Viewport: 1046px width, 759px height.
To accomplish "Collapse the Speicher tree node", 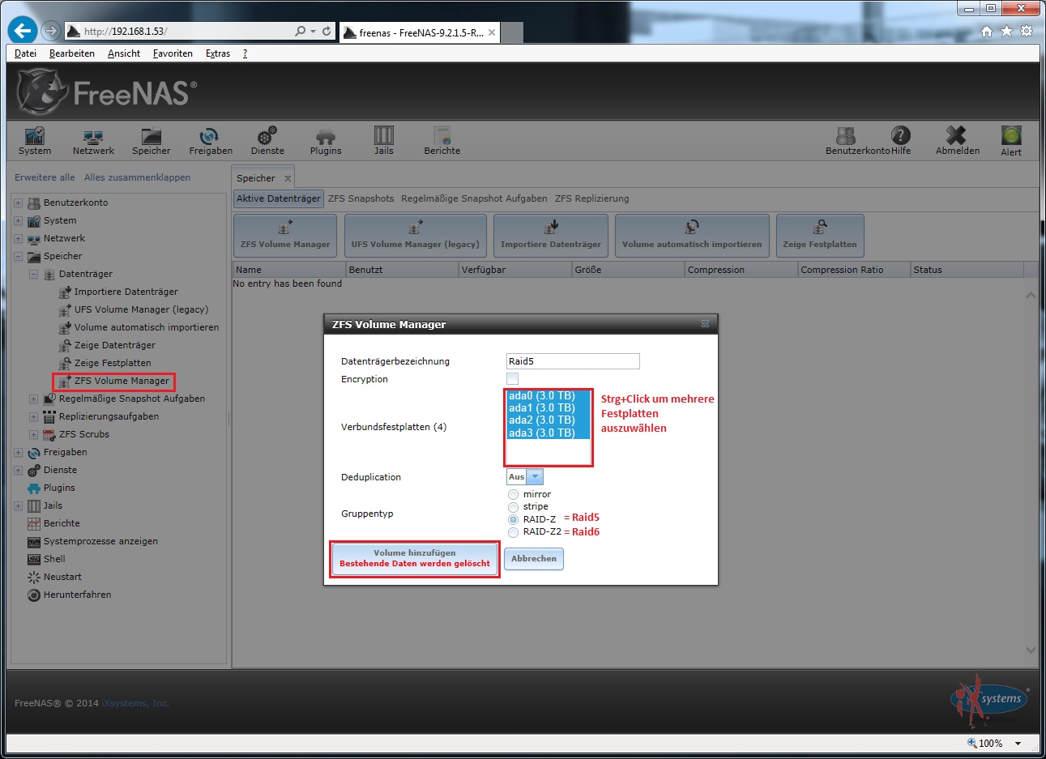I will point(18,256).
